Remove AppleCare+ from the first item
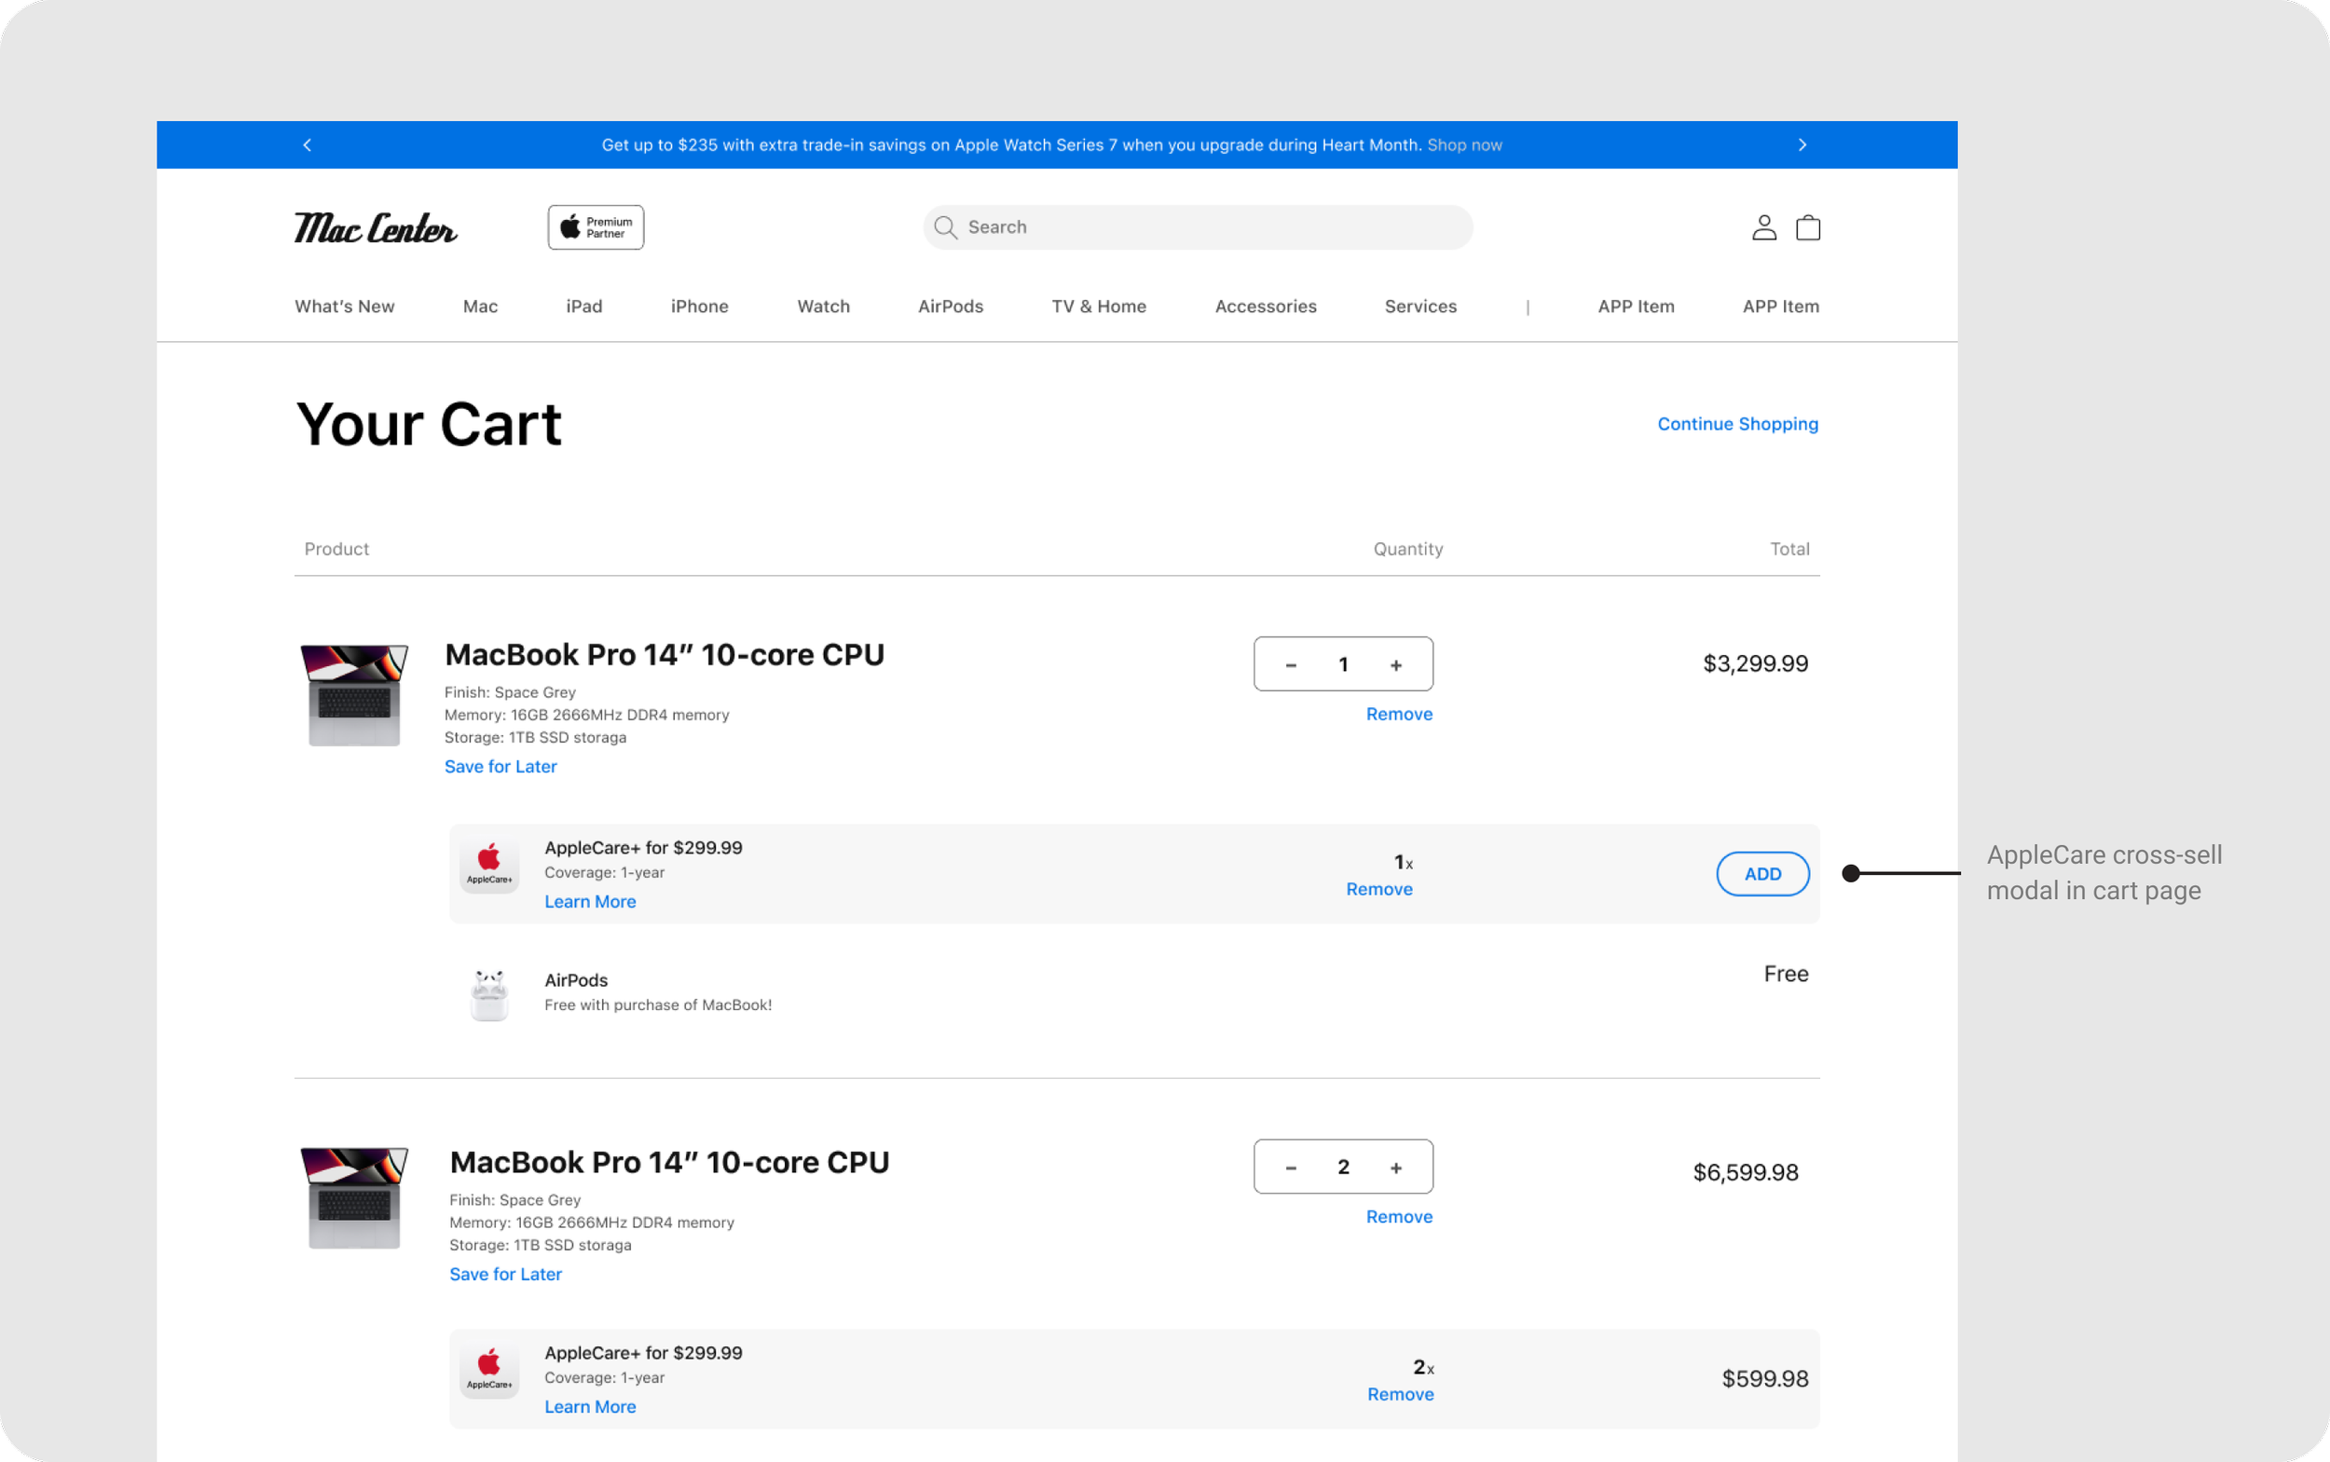2330x1462 pixels. 1379,889
